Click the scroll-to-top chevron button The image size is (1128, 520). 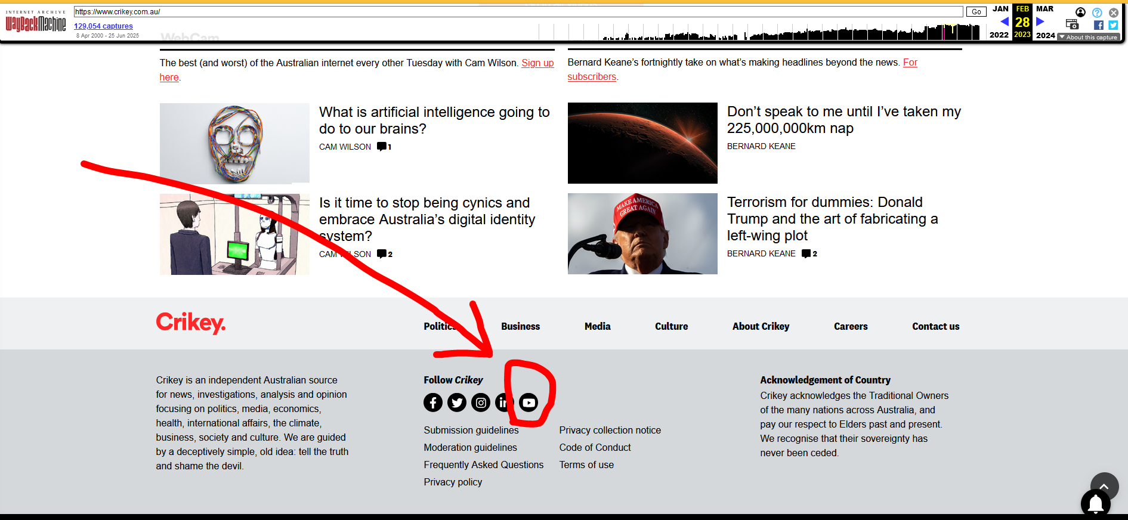(x=1104, y=486)
